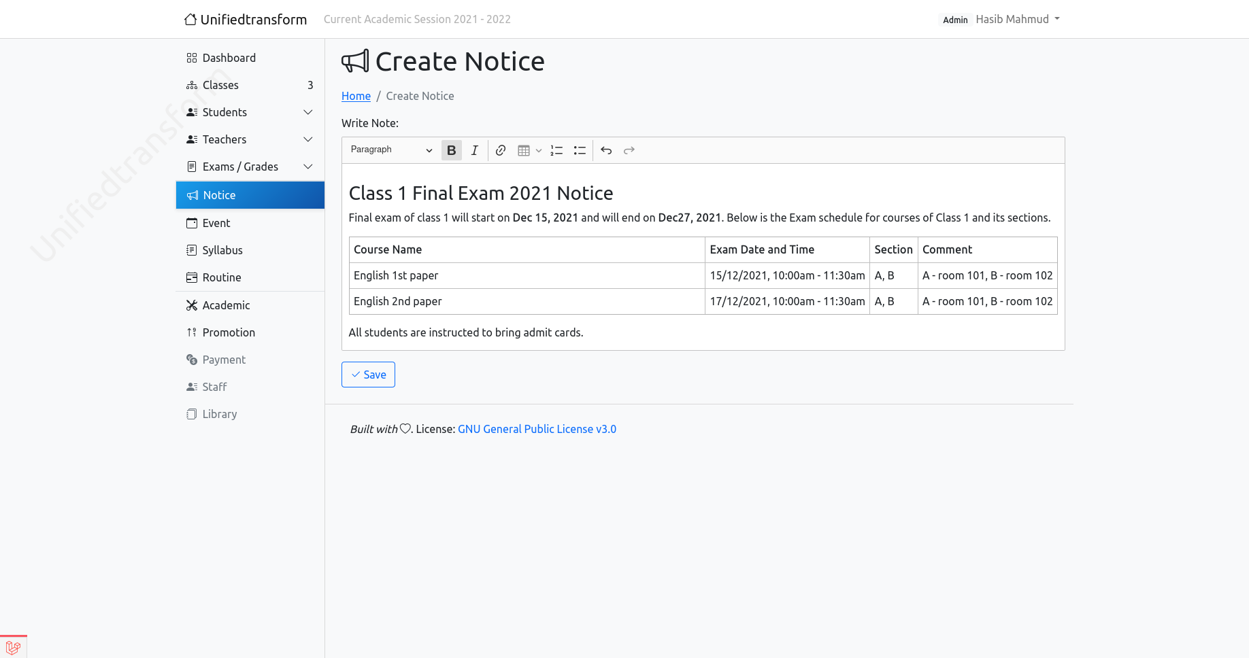Open the GNU General Public License v3.0 link
The width and height of the screenshot is (1249, 658).
[537, 429]
